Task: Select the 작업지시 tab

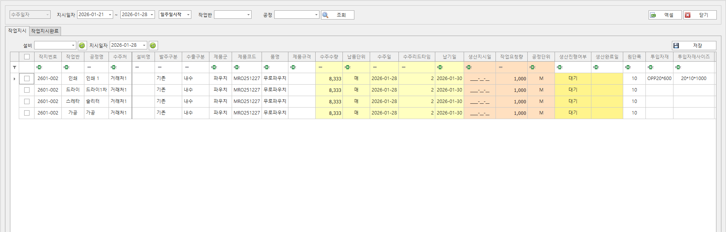Action: (x=17, y=31)
